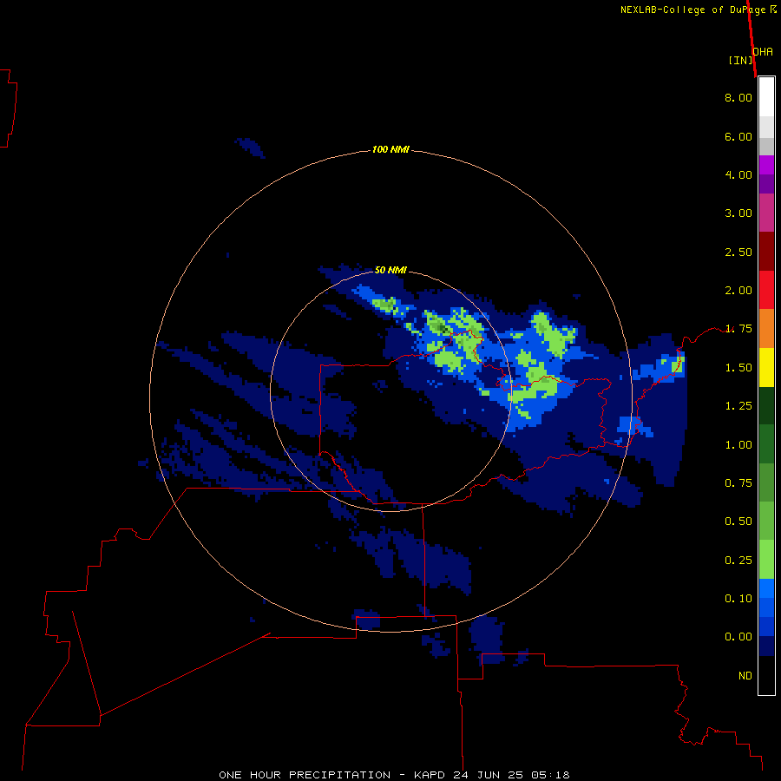Screen dimensions: 781x781
Task: Select the pink legend swatch
Action: (766, 213)
